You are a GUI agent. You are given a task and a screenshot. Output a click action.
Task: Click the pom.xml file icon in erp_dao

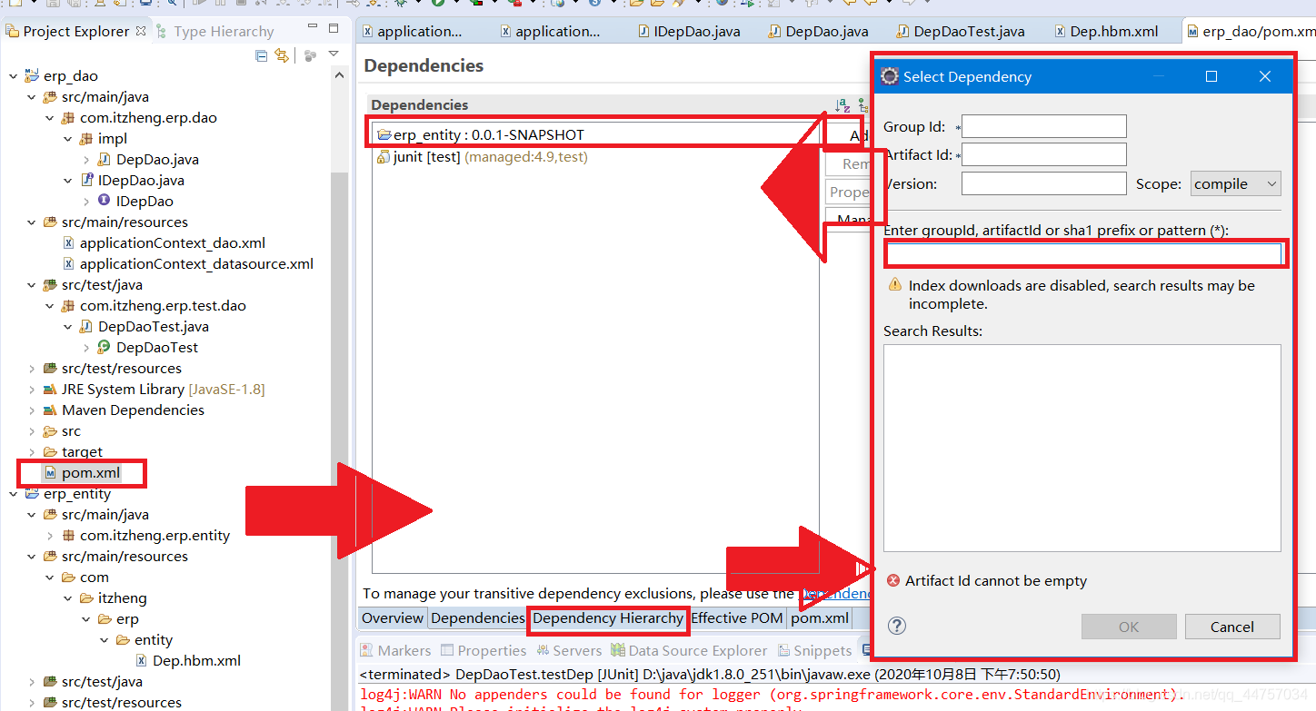click(x=51, y=473)
